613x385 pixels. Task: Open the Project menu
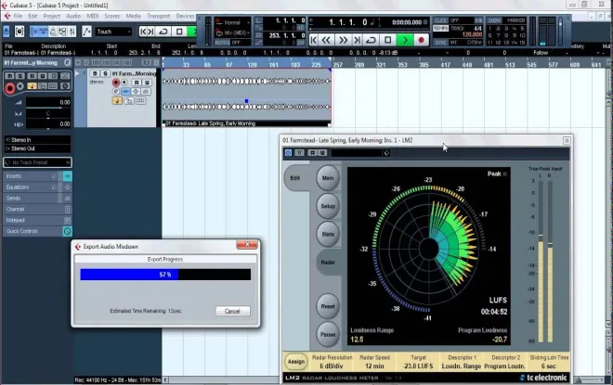[x=52, y=16]
